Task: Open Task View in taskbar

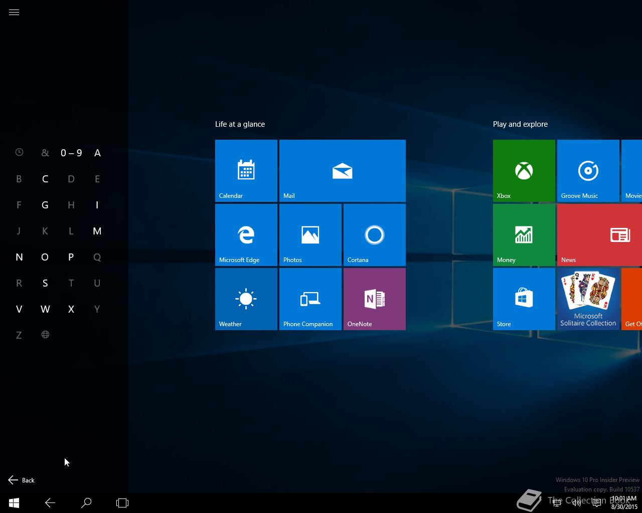Action: coord(122,503)
